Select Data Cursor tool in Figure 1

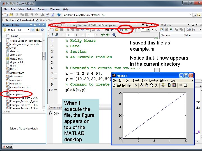(162, 85)
